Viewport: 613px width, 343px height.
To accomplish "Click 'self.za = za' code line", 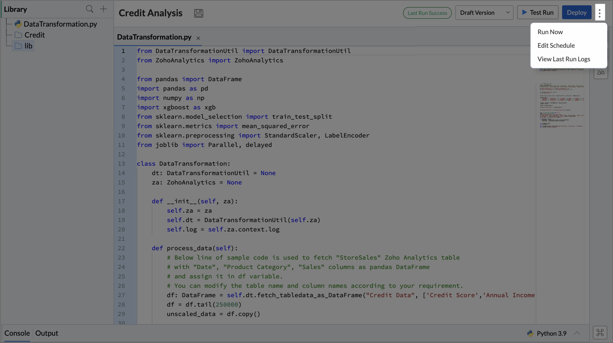I will [x=189, y=211].
